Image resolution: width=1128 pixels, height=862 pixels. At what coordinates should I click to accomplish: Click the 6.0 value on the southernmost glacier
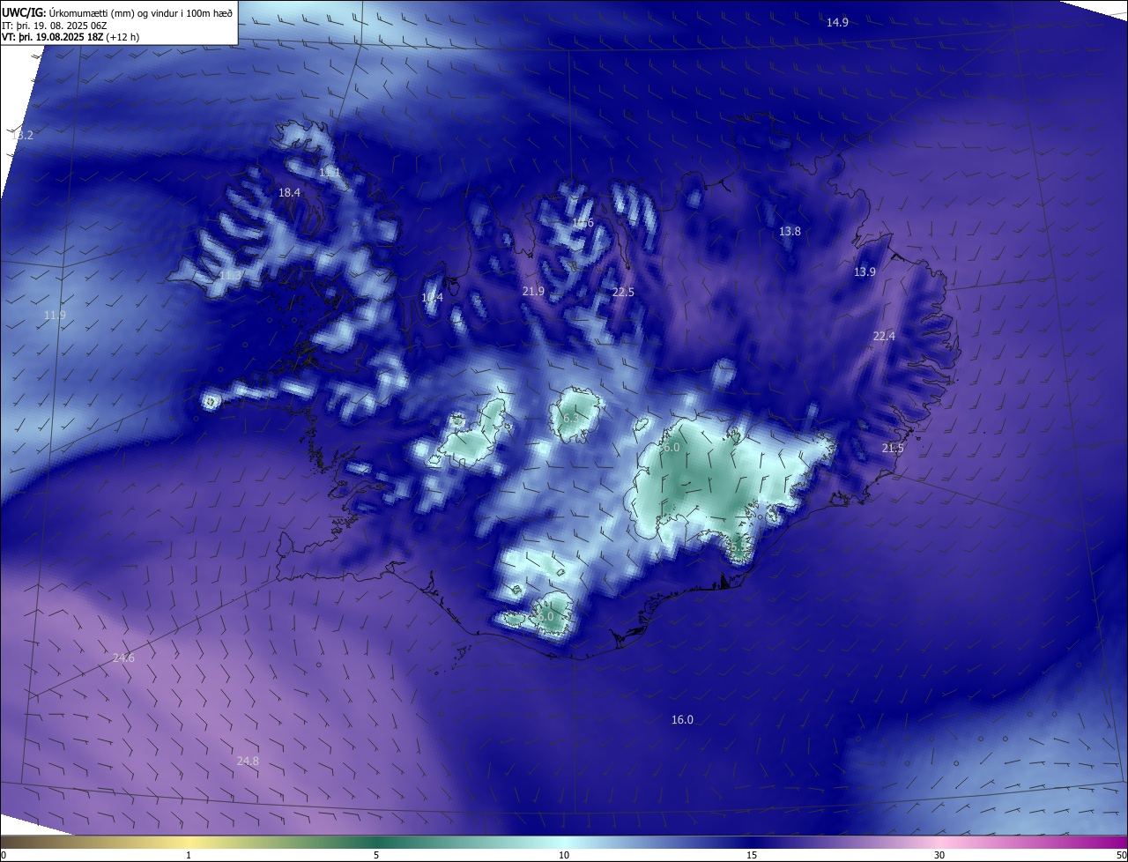[x=545, y=617]
